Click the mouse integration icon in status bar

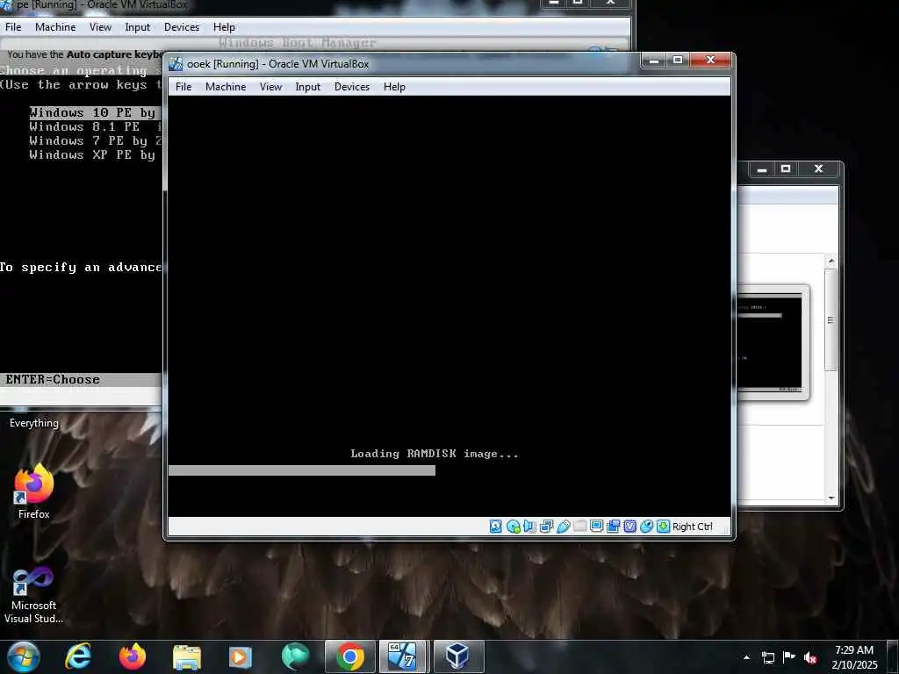tap(646, 527)
